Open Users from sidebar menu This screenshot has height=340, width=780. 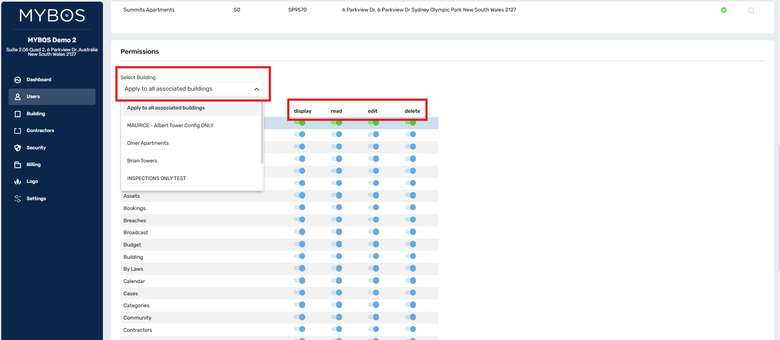point(52,97)
